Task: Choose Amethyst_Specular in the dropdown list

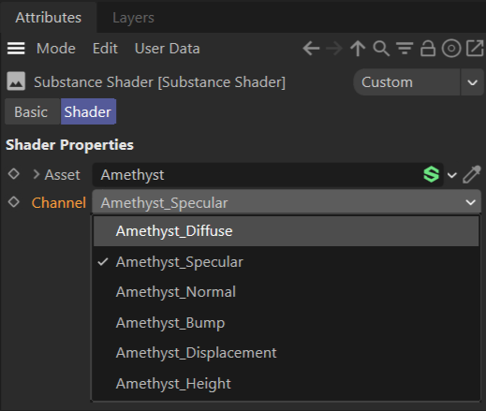Action: pyautogui.click(x=287, y=262)
